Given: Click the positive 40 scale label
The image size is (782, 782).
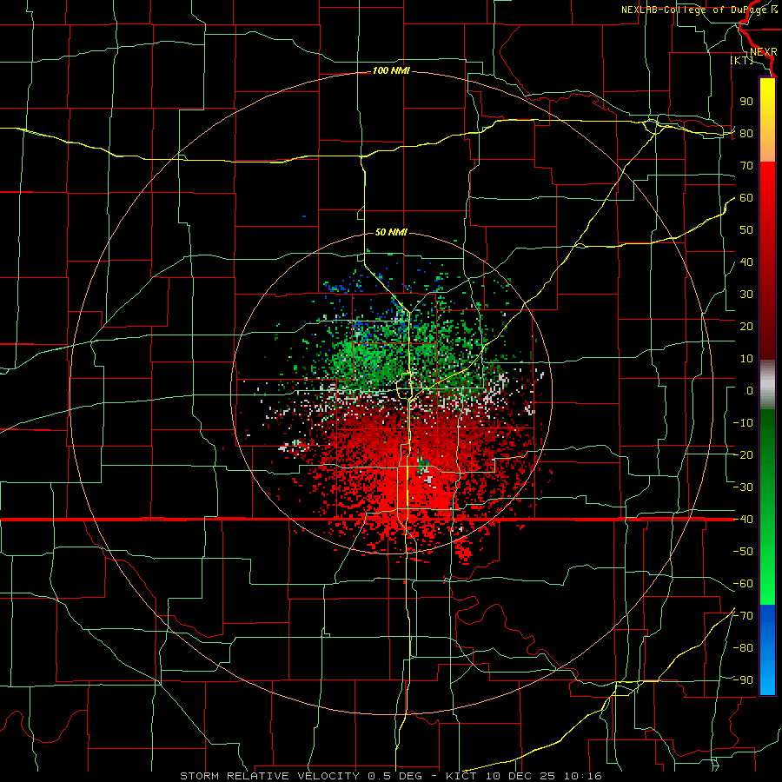Looking at the screenshot, I should pos(746,262).
